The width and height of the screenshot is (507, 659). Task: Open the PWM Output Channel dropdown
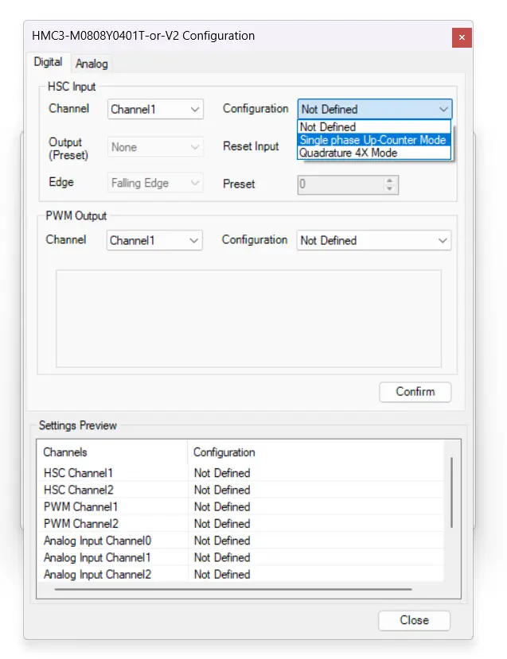coord(154,240)
